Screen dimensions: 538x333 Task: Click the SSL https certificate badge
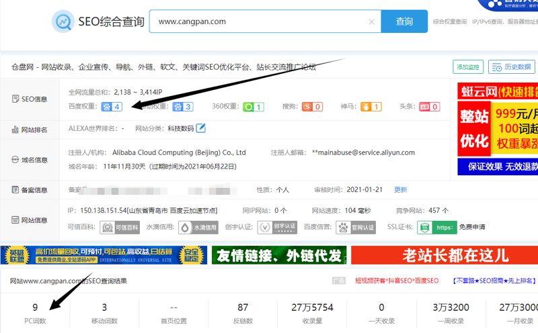[x=436, y=227]
